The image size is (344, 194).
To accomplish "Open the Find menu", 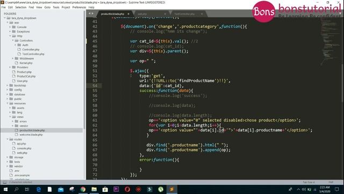I will coord(31,7).
